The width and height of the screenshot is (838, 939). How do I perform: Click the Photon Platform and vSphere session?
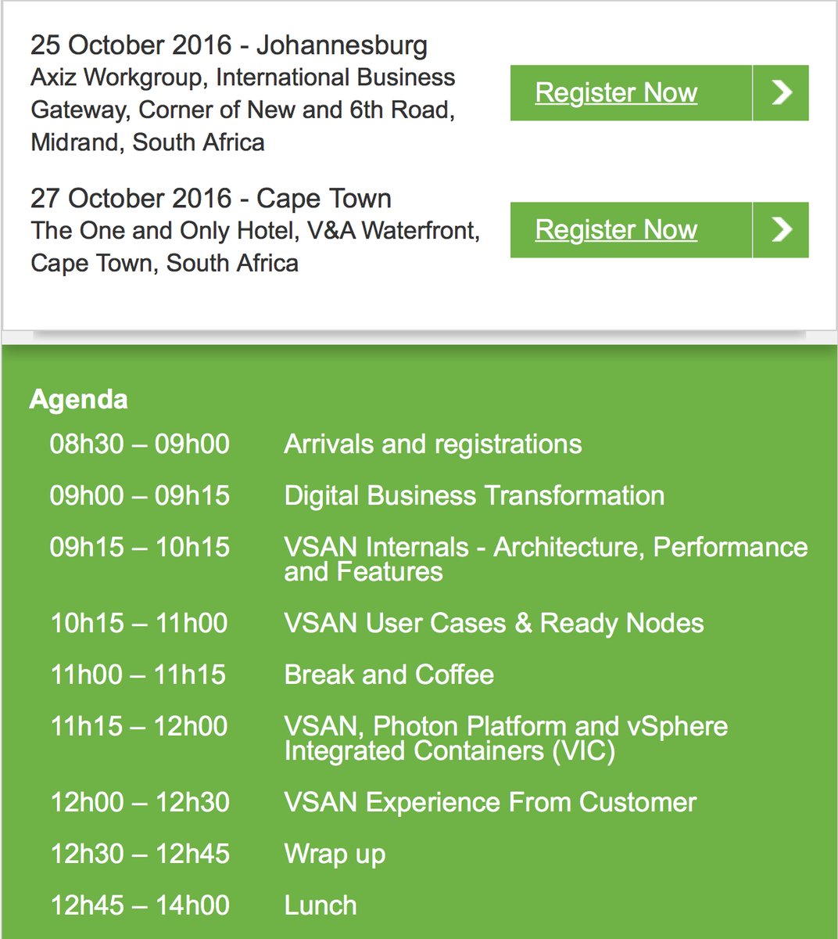[x=505, y=738]
